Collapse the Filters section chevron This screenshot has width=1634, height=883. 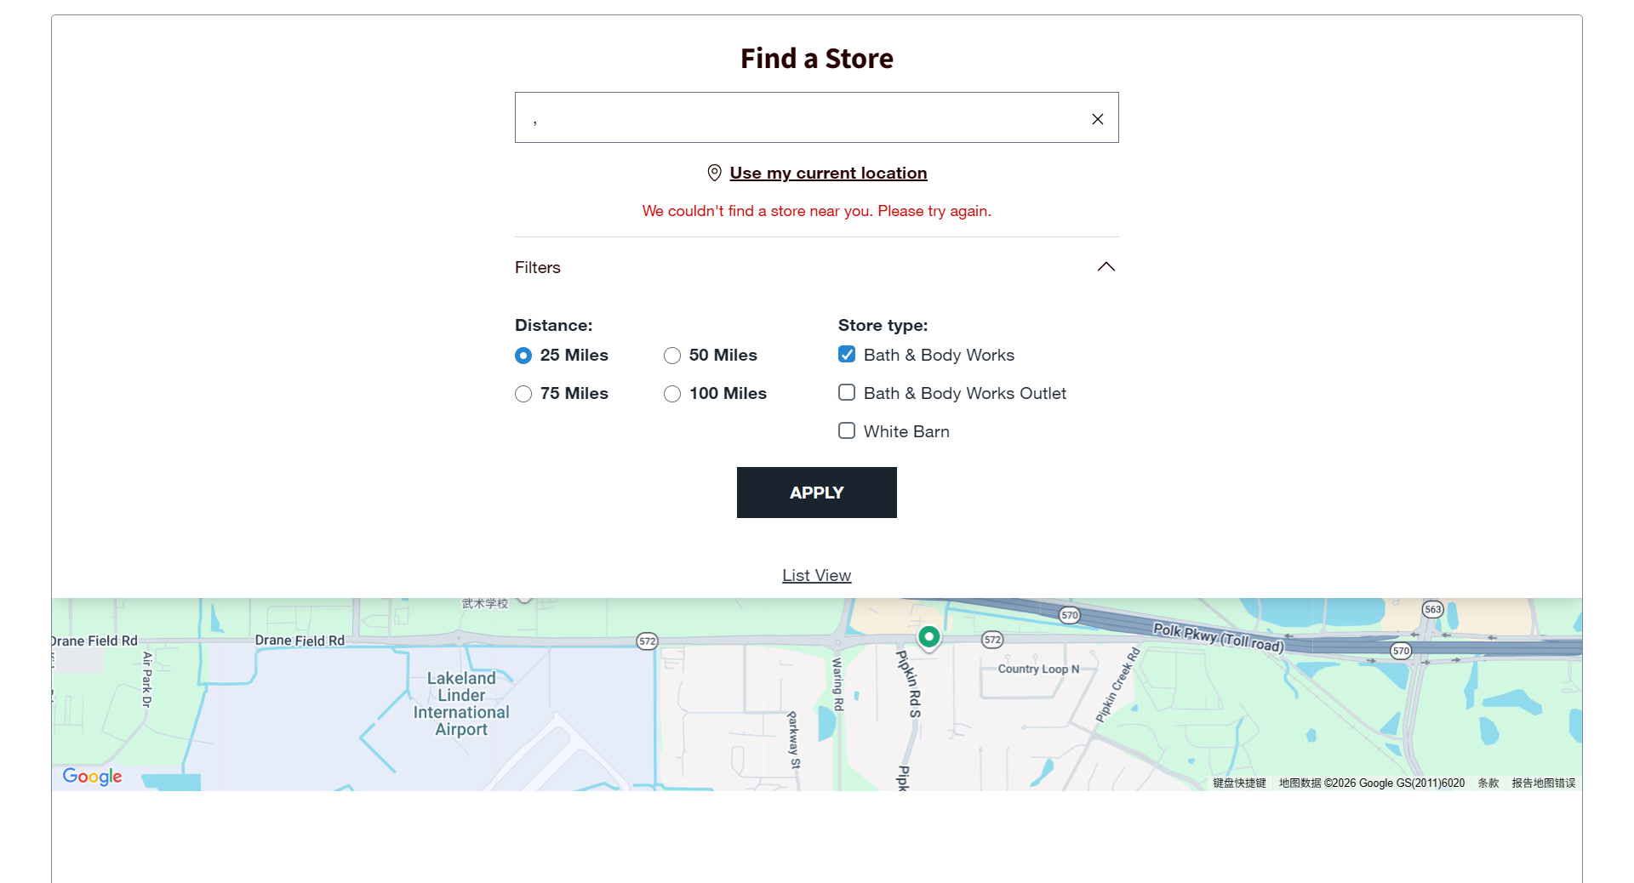click(1106, 267)
